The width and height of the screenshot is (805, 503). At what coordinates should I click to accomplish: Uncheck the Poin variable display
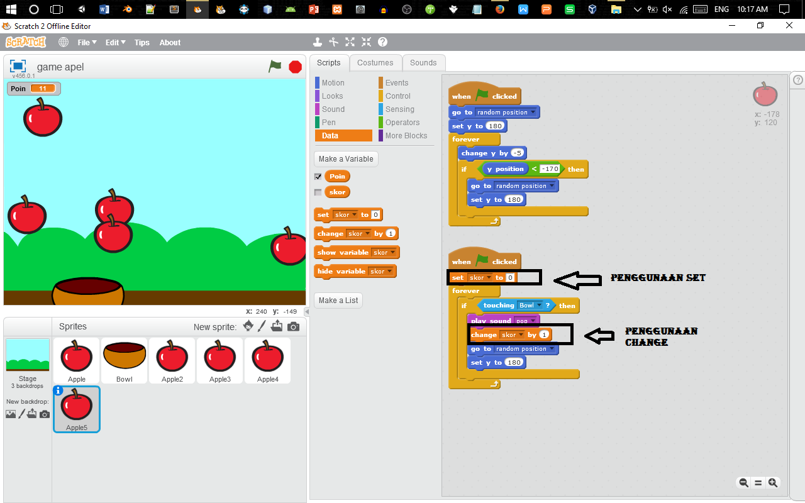pyautogui.click(x=318, y=177)
